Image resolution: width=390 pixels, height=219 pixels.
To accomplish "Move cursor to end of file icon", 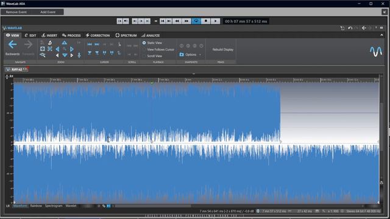I will 97,44.
